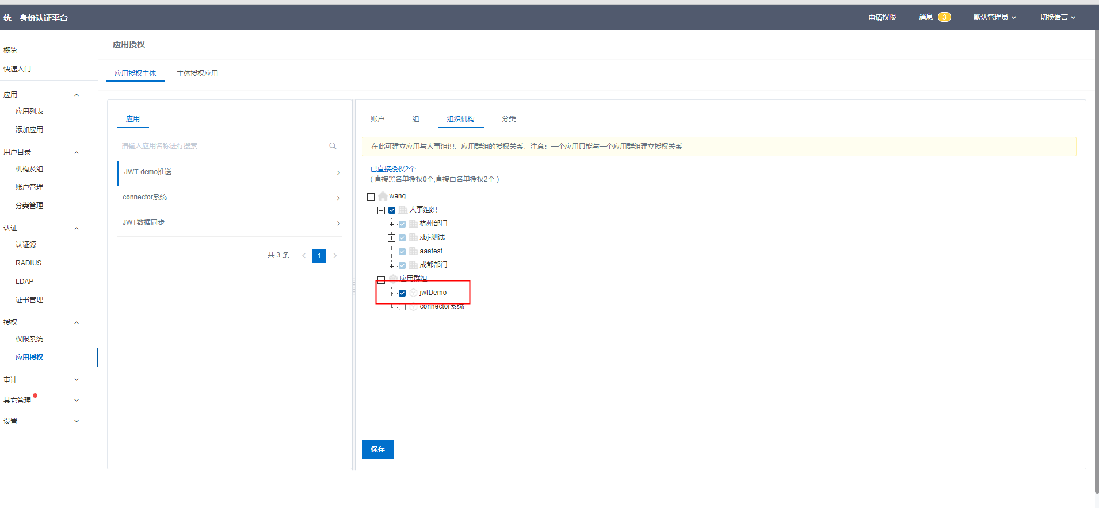Click the cube icon next to jwtDemo
This screenshot has height=508, width=1099.
click(x=413, y=293)
